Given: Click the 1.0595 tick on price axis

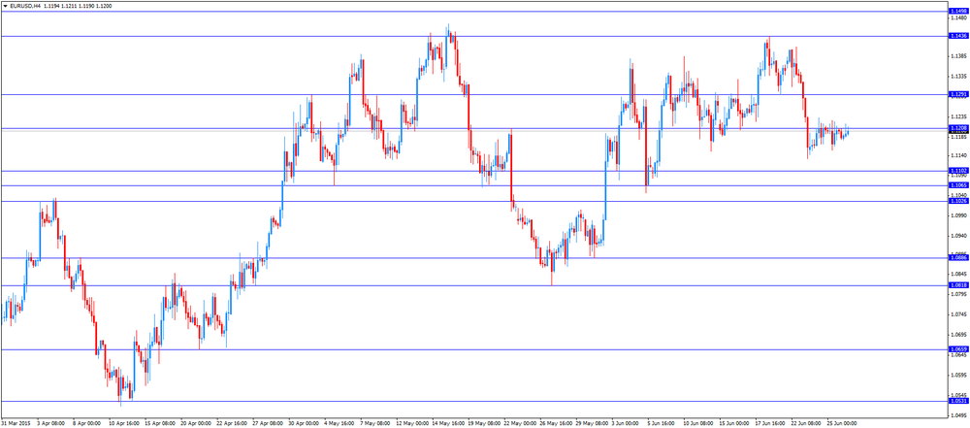Looking at the screenshot, I should click(x=959, y=375).
